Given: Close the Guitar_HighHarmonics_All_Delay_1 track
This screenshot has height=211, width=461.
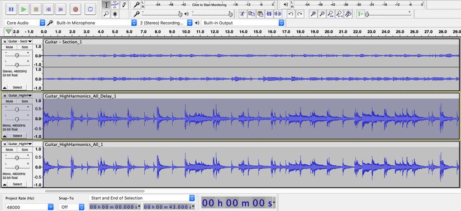Looking at the screenshot, I should coord(4,96).
